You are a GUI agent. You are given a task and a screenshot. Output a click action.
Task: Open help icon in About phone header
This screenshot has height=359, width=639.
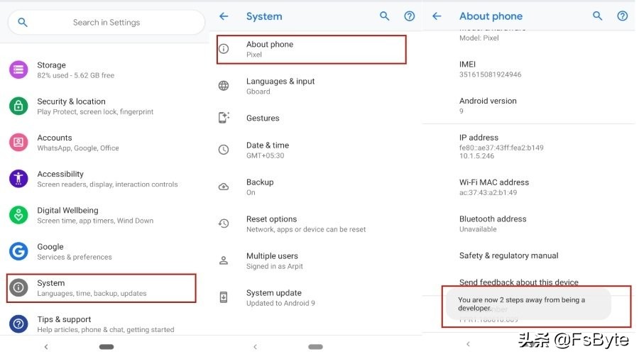[623, 16]
